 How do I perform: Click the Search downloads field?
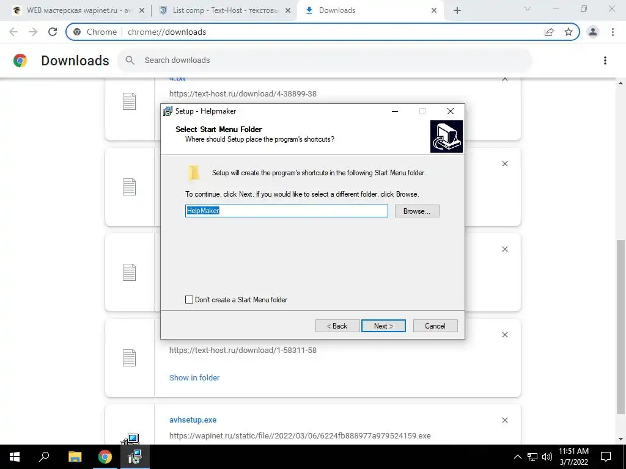[325, 60]
